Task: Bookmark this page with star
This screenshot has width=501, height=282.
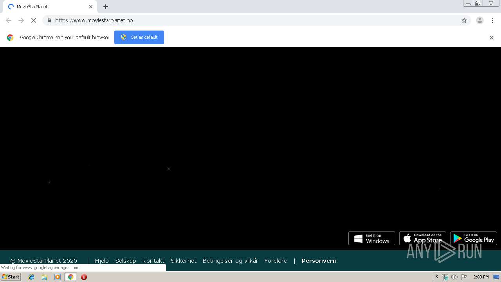Action: click(464, 20)
